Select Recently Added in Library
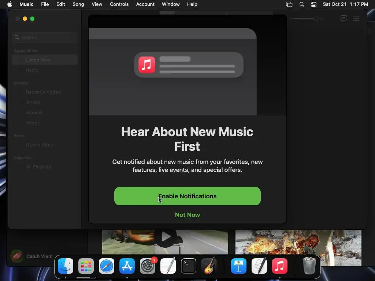The image size is (375, 281). pos(45,92)
